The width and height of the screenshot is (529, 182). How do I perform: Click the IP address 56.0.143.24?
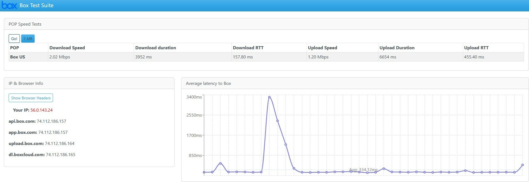coord(42,110)
